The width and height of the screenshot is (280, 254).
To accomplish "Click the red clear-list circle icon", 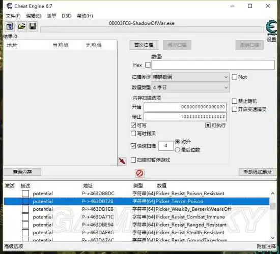I will [139, 173].
